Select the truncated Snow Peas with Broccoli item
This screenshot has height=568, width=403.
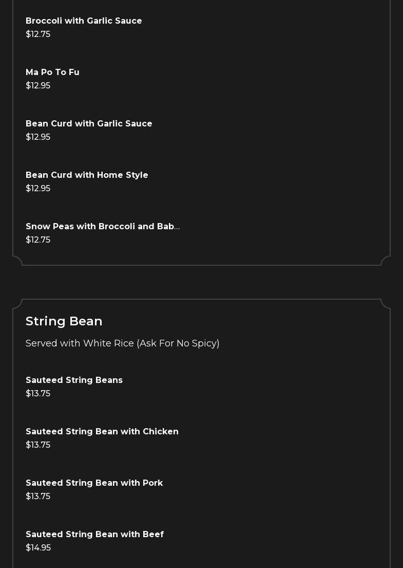tap(103, 226)
